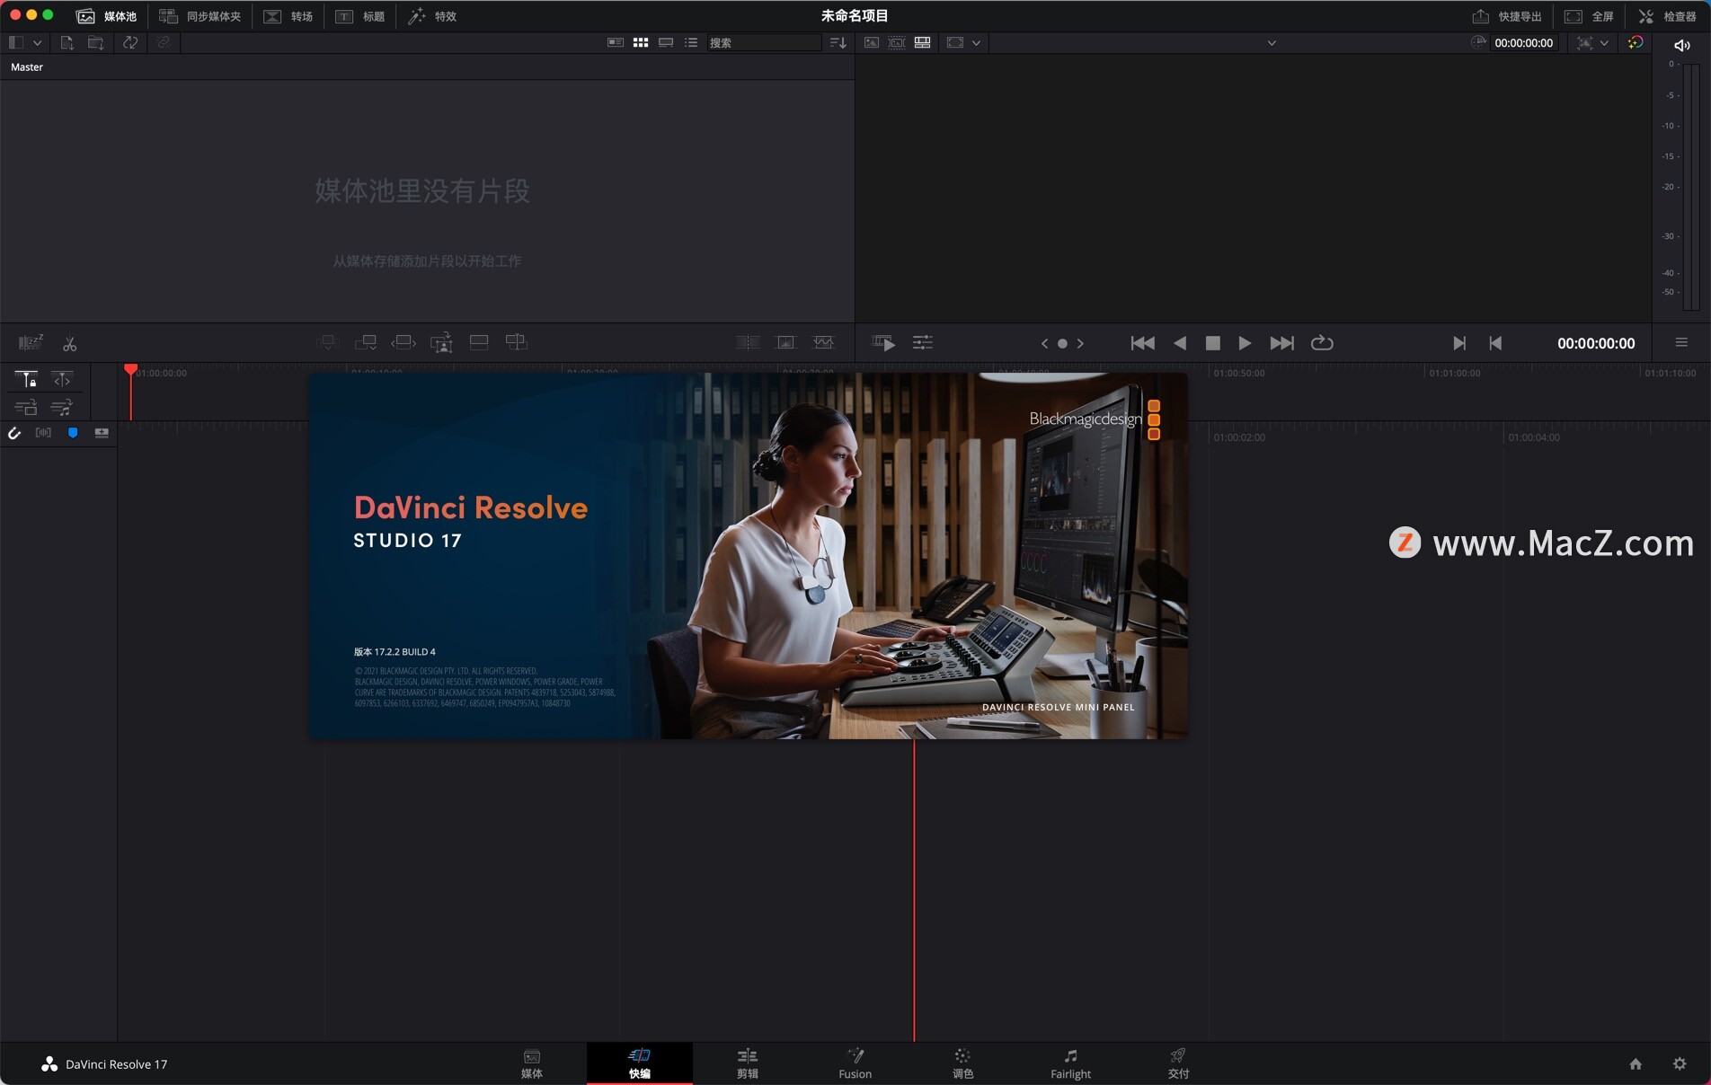Image resolution: width=1711 pixels, height=1085 pixels.
Task: Click the sync clips icon
Action: [x=130, y=42]
